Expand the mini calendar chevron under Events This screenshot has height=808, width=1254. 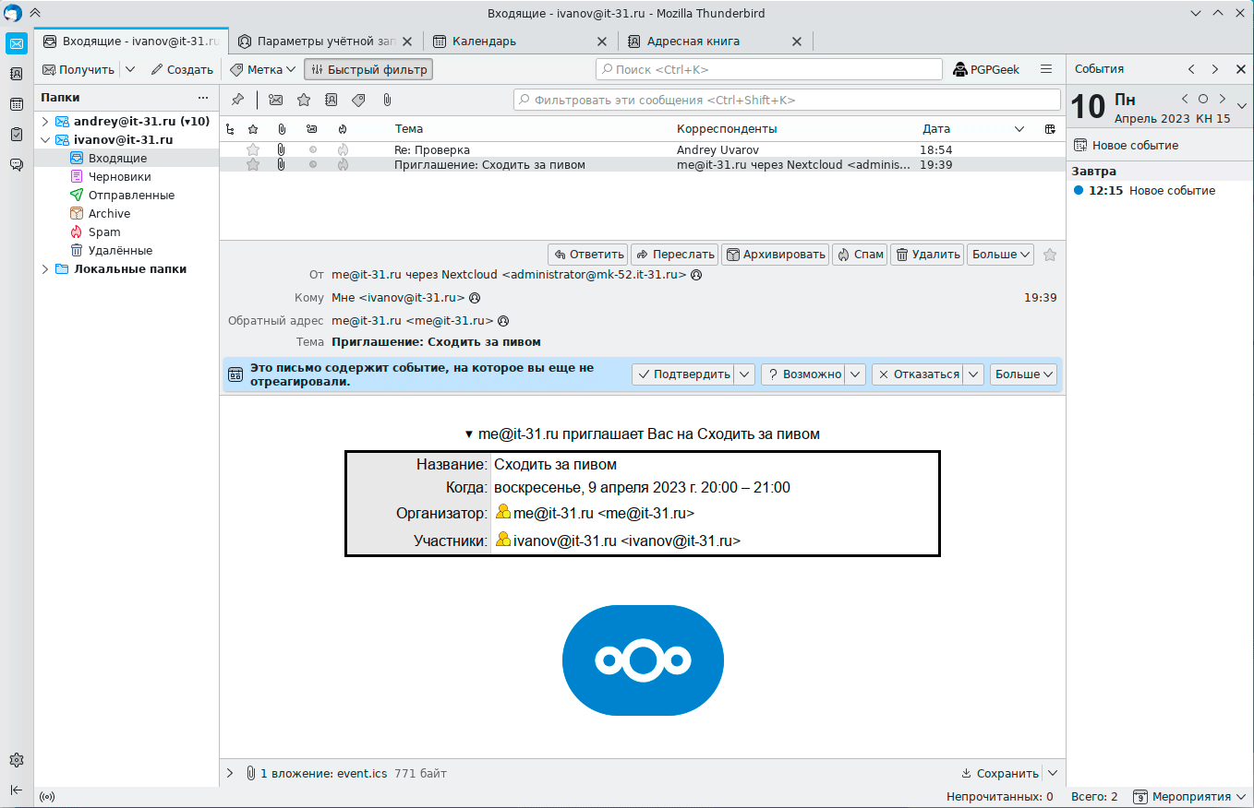(x=1242, y=104)
